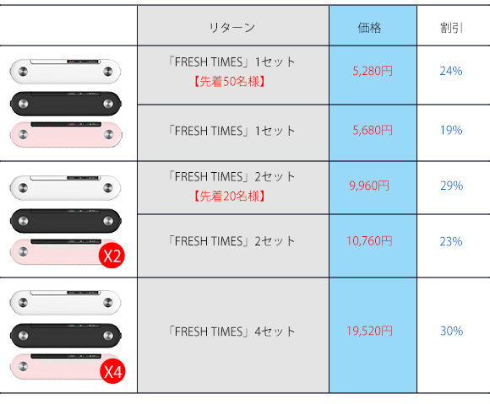
Task: Click the white sealer in the 2-set group
Action: pos(65,187)
